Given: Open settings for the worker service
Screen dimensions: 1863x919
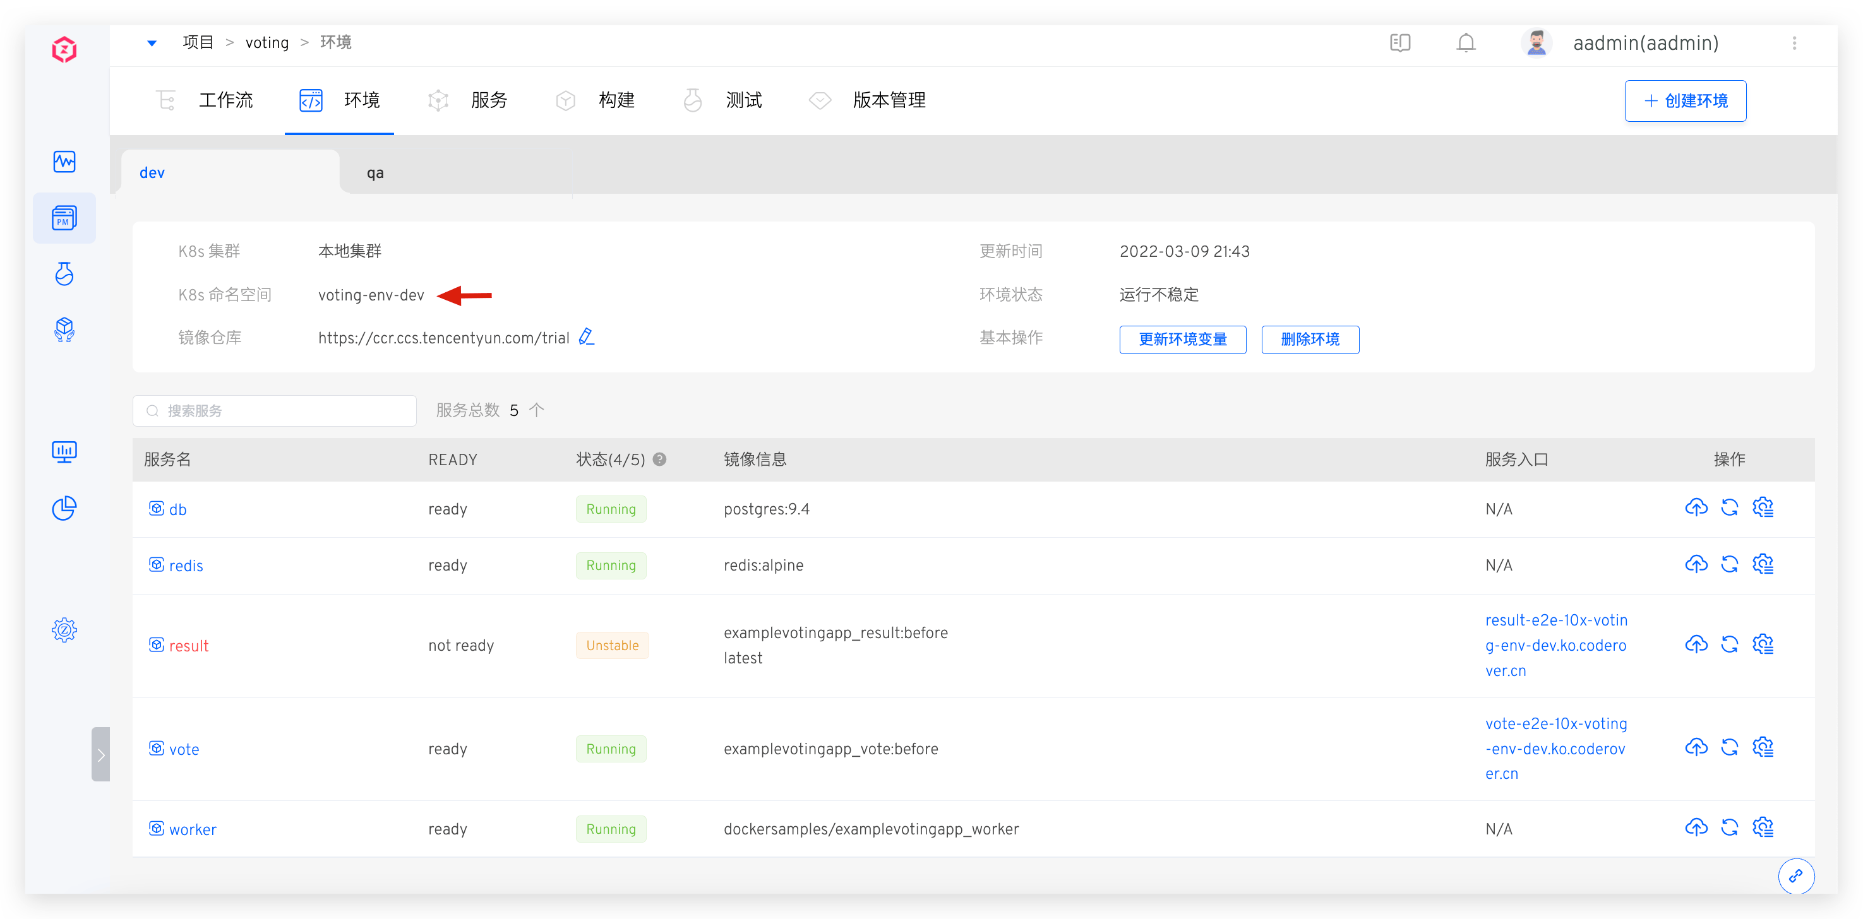Looking at the screenshot, I should 1763,827.
